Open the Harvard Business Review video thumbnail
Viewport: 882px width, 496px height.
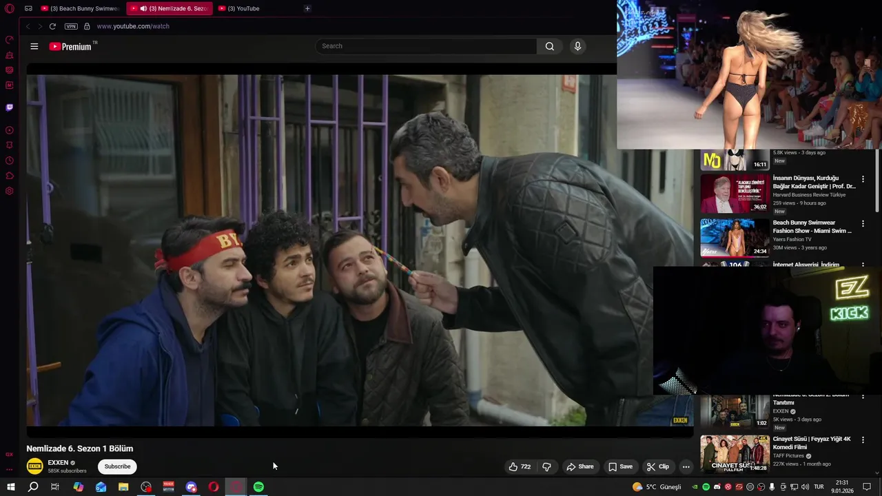(735, 194)
